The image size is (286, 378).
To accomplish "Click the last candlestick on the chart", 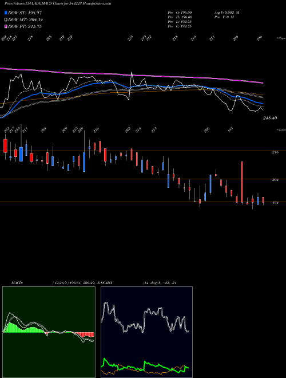I will pos(263,200).
